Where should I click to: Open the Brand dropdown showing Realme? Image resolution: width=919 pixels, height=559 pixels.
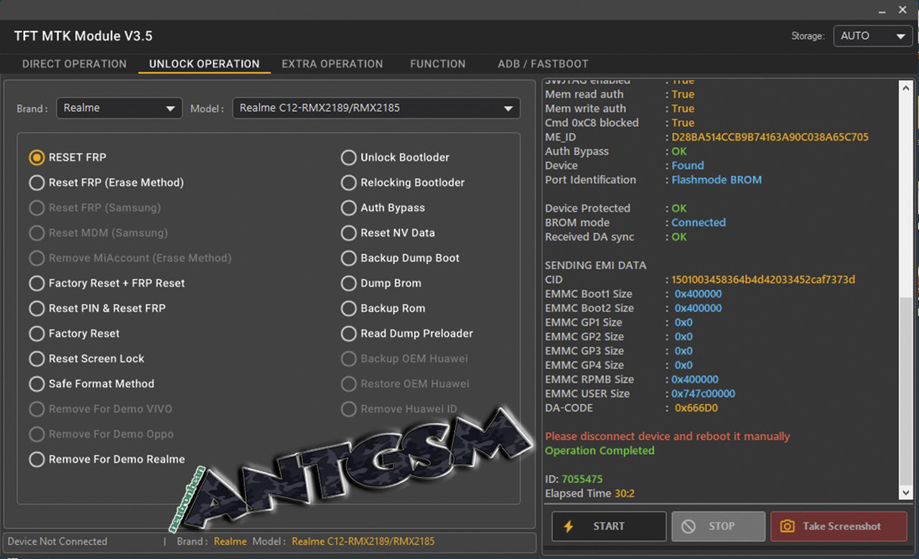click(x=119, y=108)
